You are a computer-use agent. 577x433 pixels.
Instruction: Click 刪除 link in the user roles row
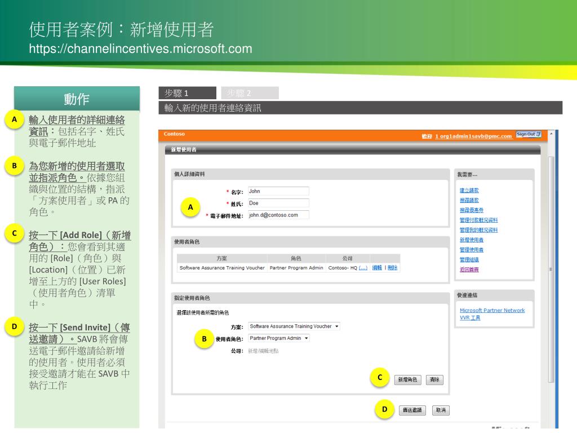[392, 268]
